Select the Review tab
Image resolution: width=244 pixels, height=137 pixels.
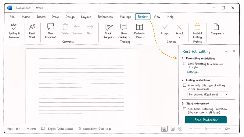[143, 17]
